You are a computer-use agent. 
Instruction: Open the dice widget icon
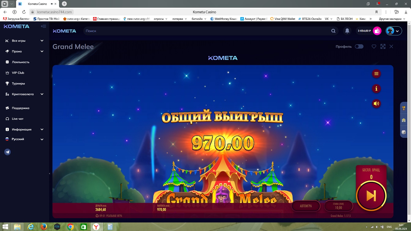point(404,132)
